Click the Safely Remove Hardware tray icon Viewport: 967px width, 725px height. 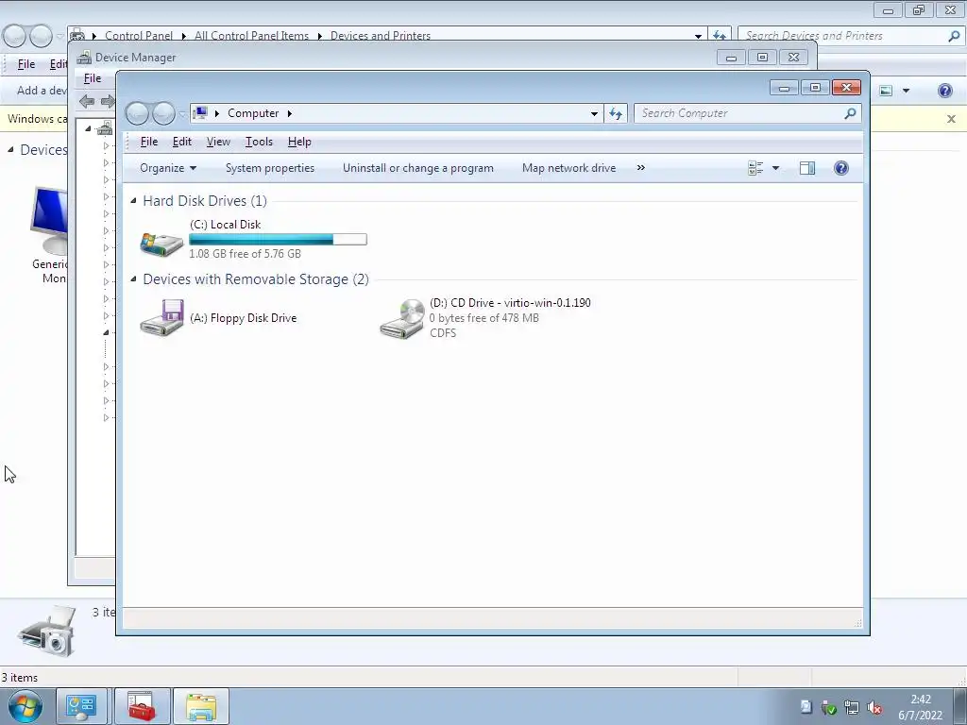coord(829,708)
